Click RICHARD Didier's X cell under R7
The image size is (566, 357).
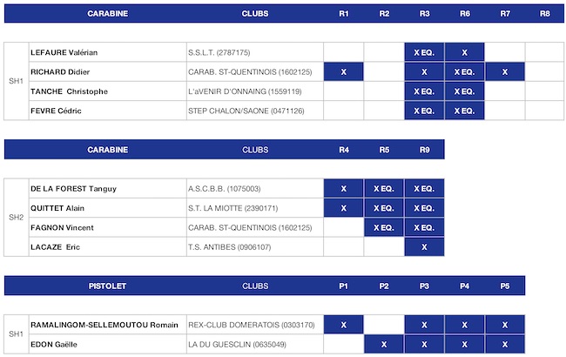coord(505,71)
